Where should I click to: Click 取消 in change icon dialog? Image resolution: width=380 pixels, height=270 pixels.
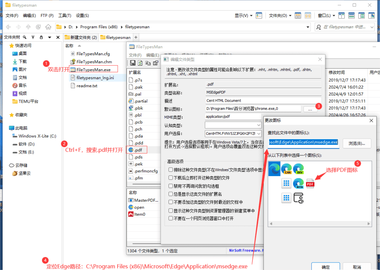[x=357, y=267]
